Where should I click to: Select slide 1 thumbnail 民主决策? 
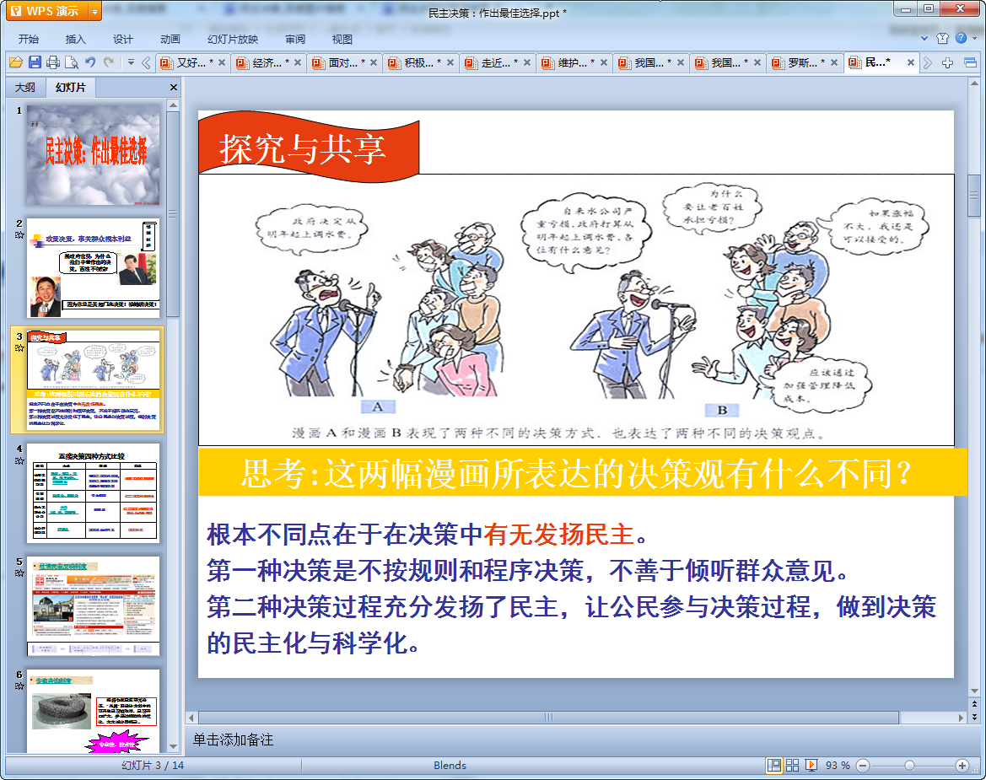click(93, 154)
